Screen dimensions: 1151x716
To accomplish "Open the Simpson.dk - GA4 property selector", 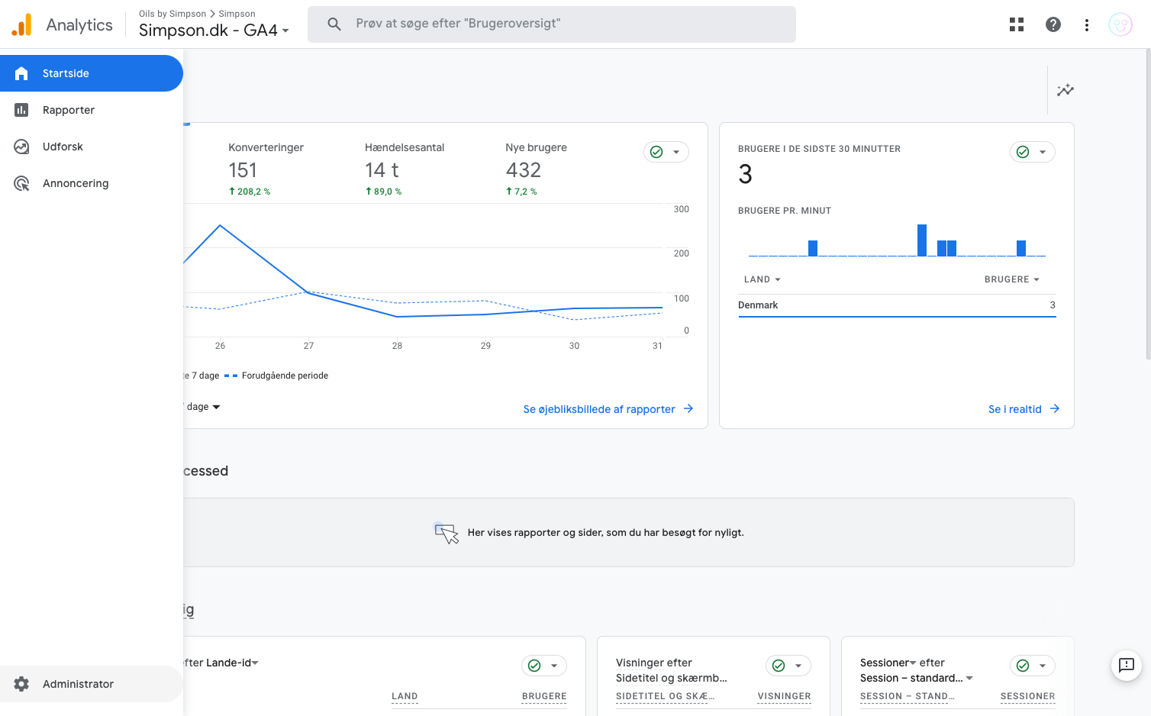I will click(214, 31).
